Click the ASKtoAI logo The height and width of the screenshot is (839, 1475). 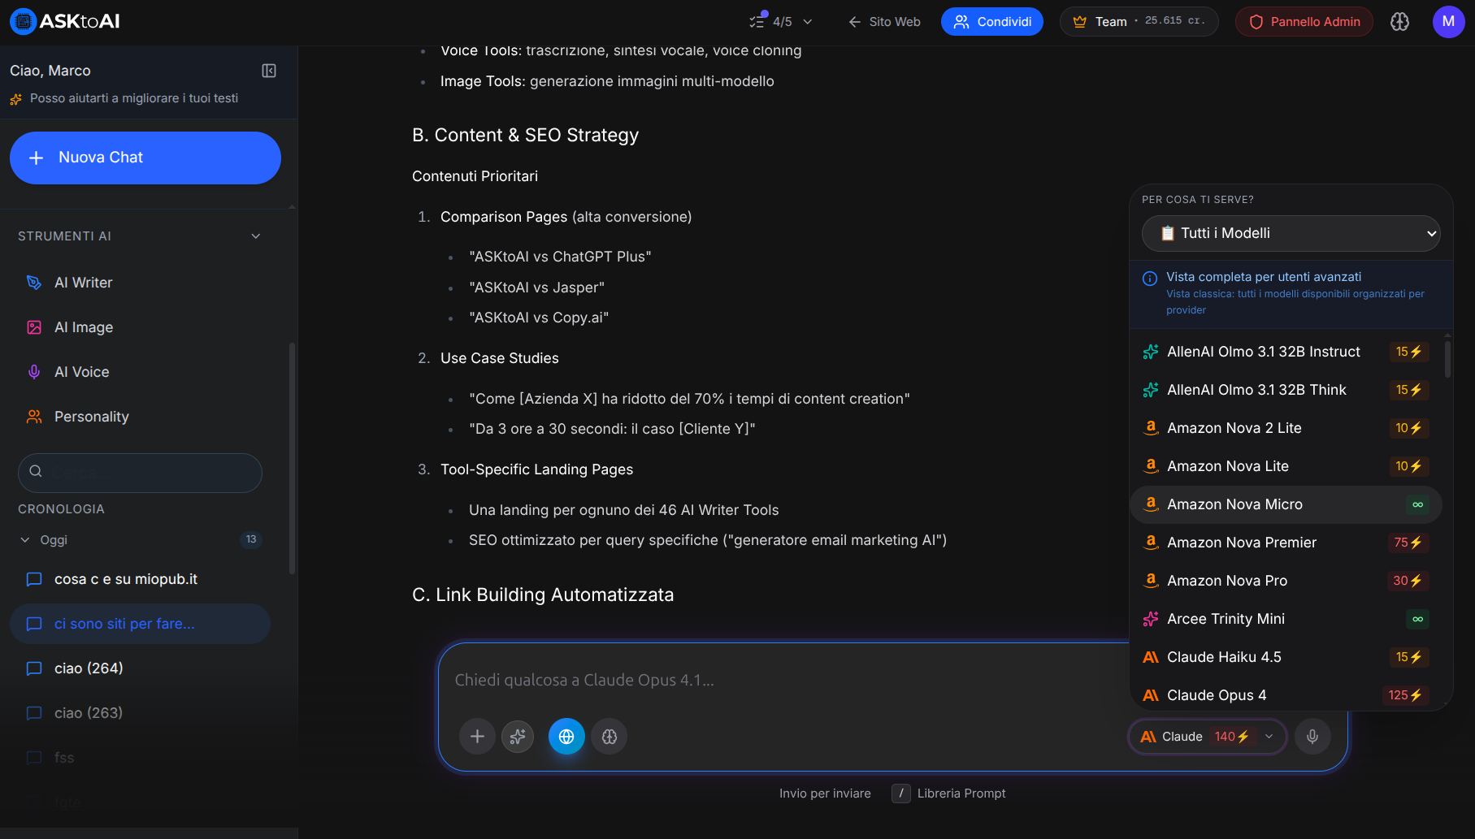pos(65,22)
